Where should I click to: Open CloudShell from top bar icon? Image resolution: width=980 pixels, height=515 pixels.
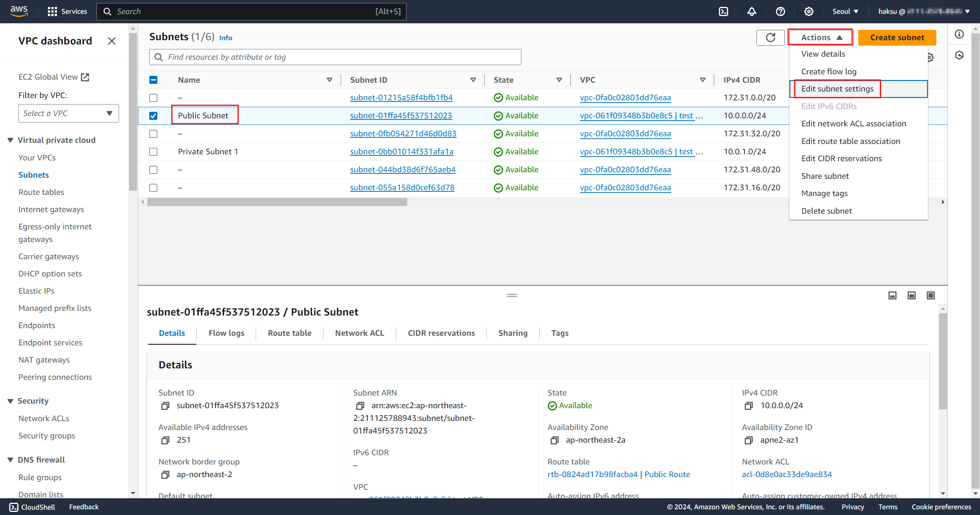[724, 11]
